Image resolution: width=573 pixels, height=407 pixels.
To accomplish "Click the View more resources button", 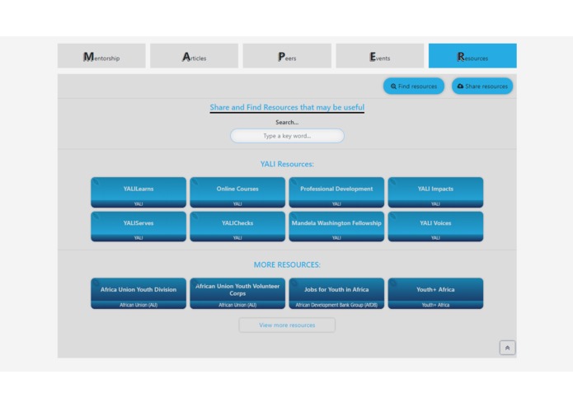I will tap(287, 325).
